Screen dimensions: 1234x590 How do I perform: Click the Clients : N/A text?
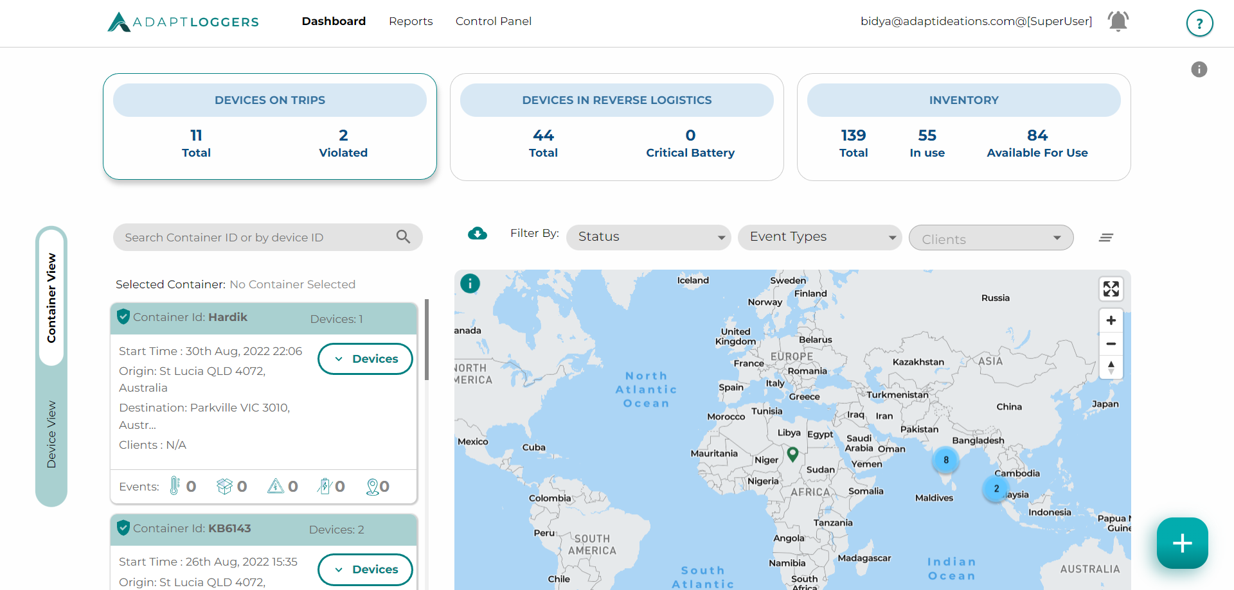153,445
